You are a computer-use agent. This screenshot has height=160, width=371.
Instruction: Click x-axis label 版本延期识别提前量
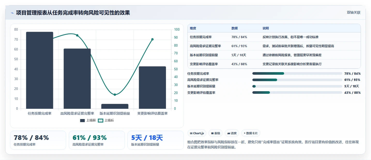[x=115, y=113]
